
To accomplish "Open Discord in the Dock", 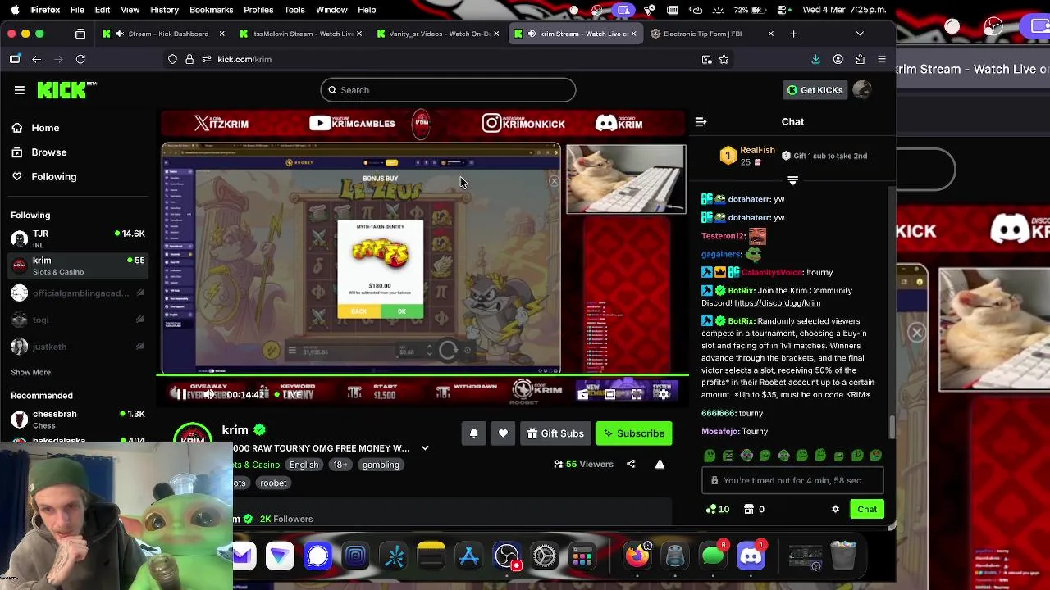I will click(x=751, y=556).
